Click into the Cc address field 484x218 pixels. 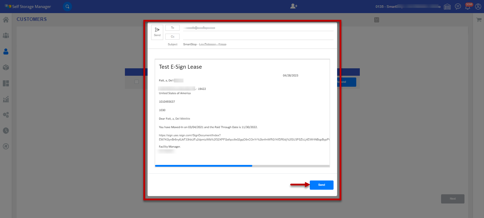tap(258, 36)
